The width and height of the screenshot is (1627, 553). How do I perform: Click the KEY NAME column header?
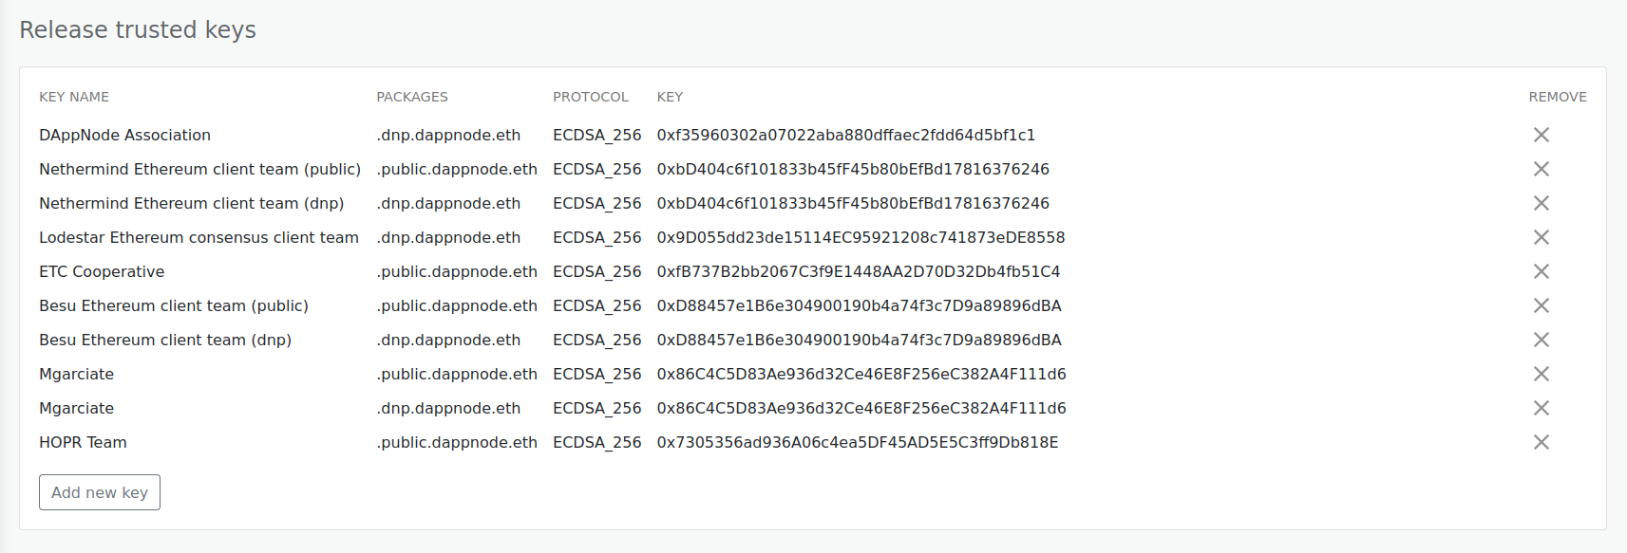[x=74, y=97]
